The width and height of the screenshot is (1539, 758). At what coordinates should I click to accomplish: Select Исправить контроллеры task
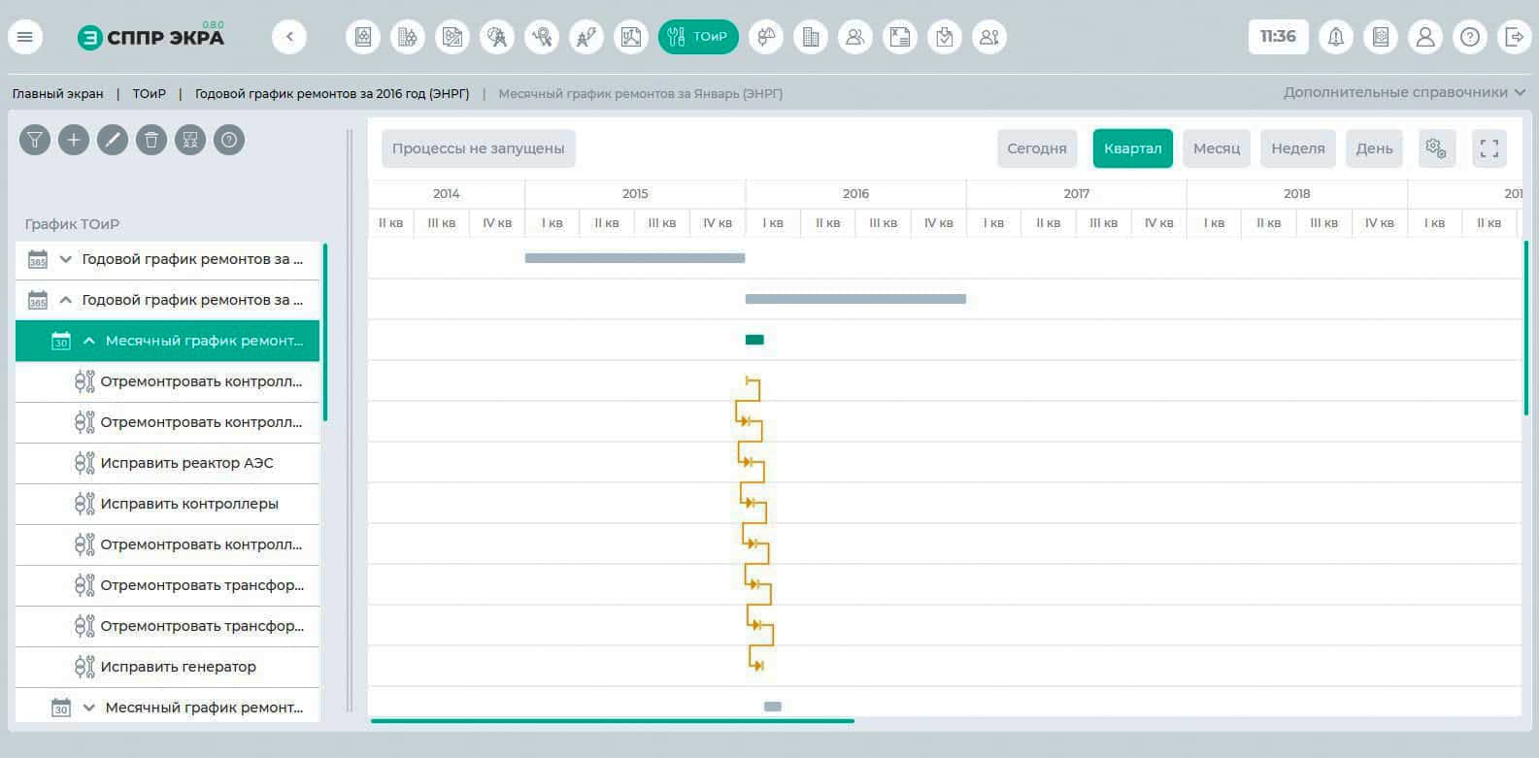point(167,504)
